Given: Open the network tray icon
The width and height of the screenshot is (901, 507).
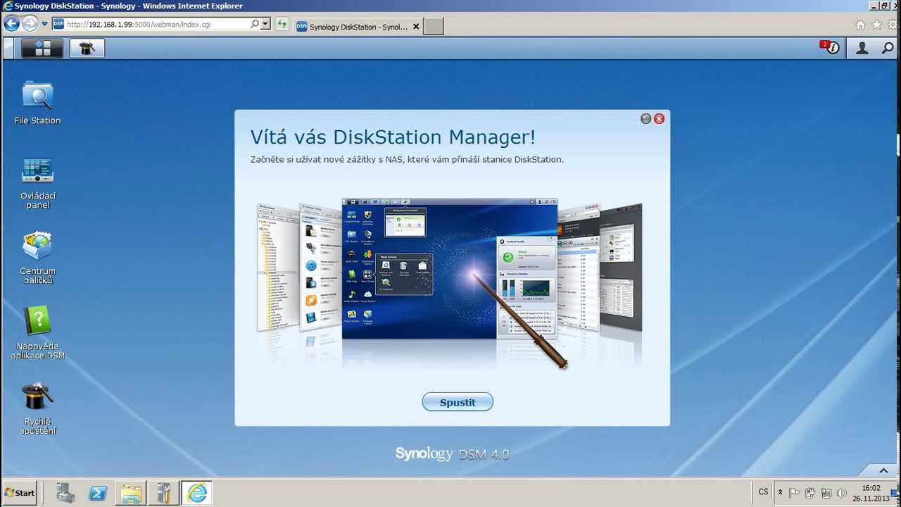Looking at the screenshot, I should tap(826, 493).
